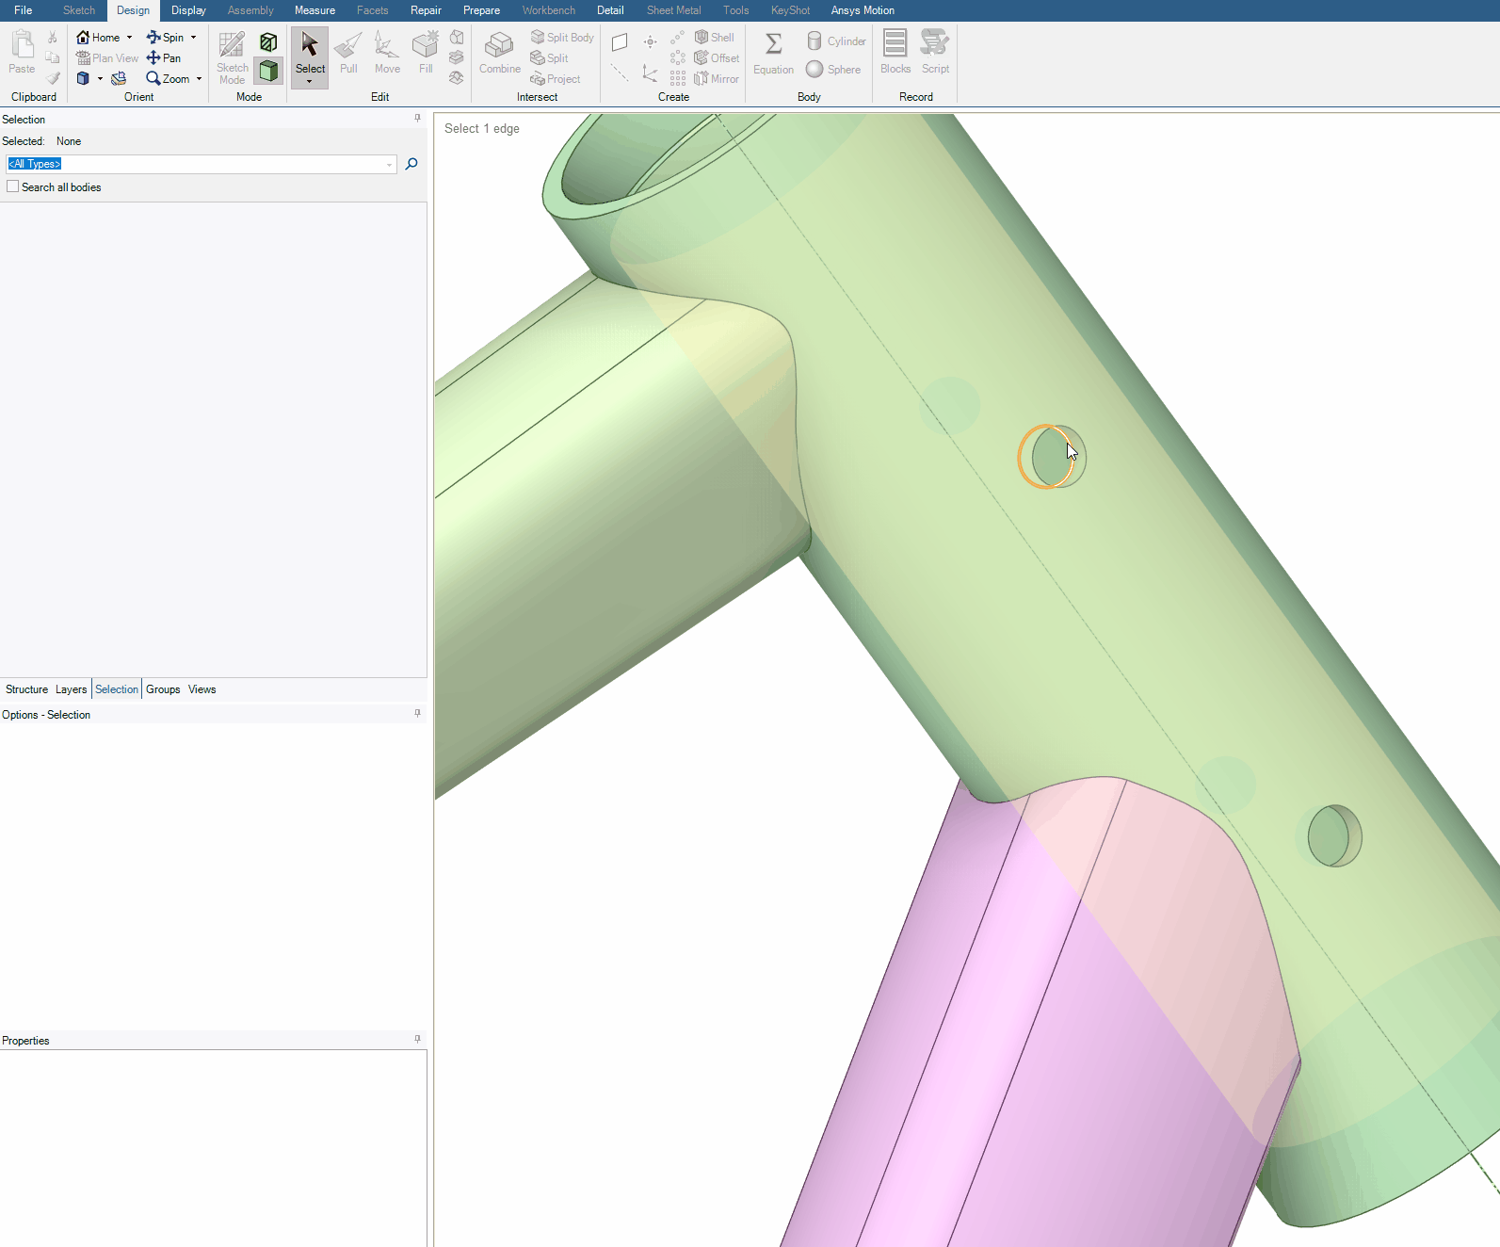Screen dimensions: 1500x1247
Task: Insert a plane with the Plane icon
Action: [x=620, y=42]
